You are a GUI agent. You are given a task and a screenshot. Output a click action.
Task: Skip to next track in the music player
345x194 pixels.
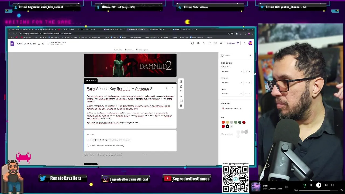tap(326, 185)
